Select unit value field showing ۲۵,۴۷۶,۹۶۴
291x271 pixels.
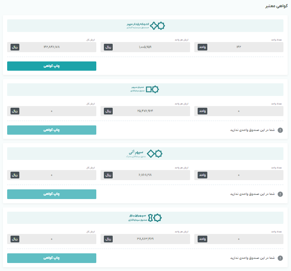coord(145,111)
